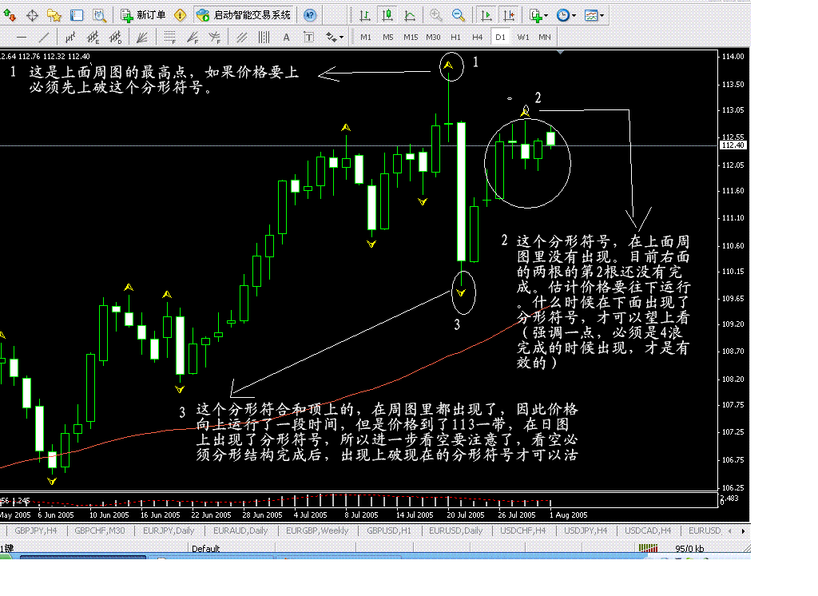
Task: Switch chart to bar chart mode
Action: pyautogui.click(x=365, y=15)
